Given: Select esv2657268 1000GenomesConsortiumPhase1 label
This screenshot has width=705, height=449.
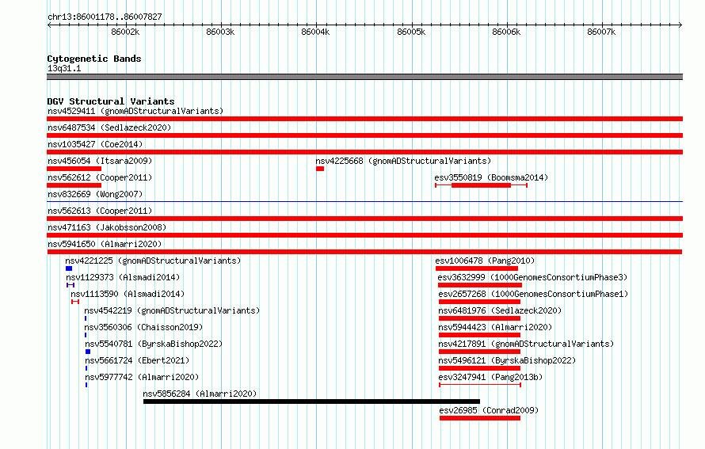Looking at the screenshot, I should coord(533,294).
